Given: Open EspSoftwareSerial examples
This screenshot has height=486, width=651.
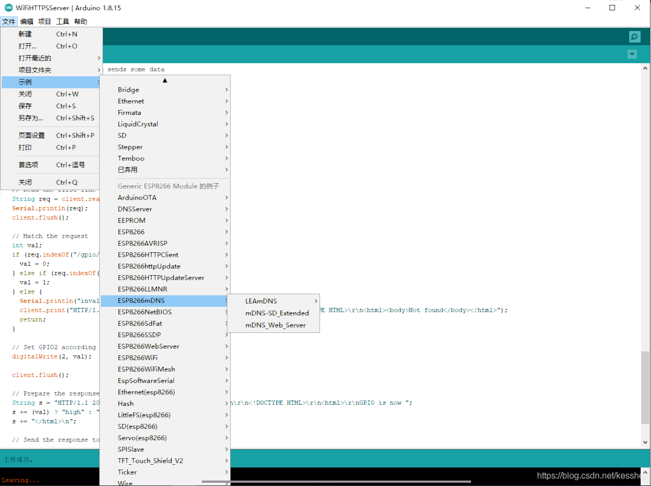Looking at the screenshot, I should point(165,381).
